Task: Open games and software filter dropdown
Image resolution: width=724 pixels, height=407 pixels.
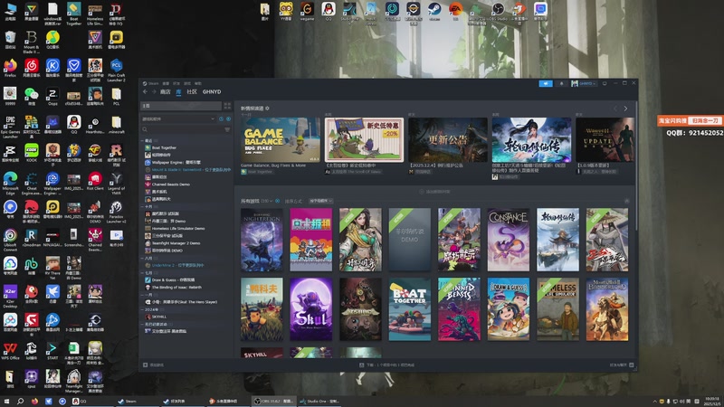Action: click(178, 119)
